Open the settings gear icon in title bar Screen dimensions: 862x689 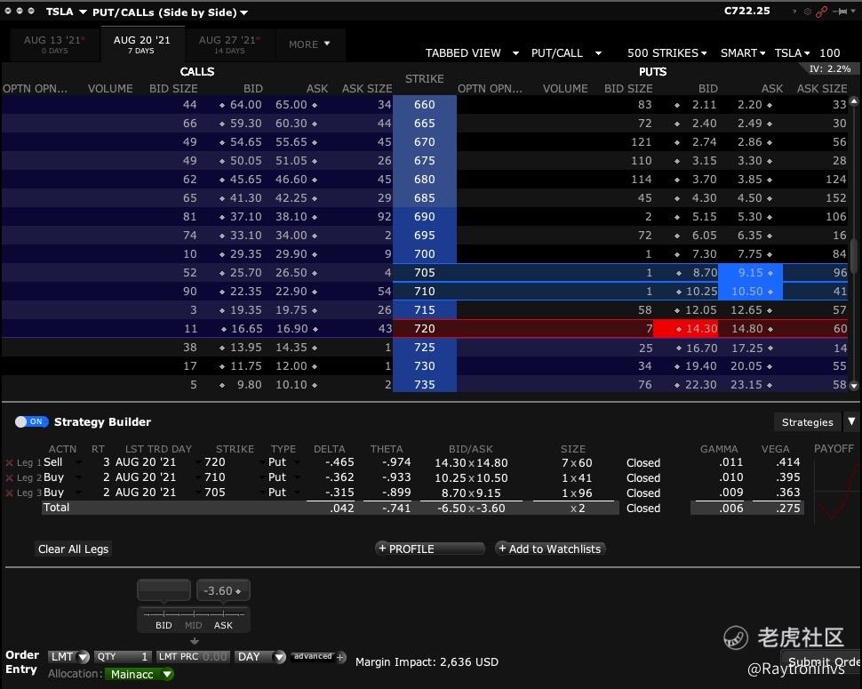pos(807,12)
